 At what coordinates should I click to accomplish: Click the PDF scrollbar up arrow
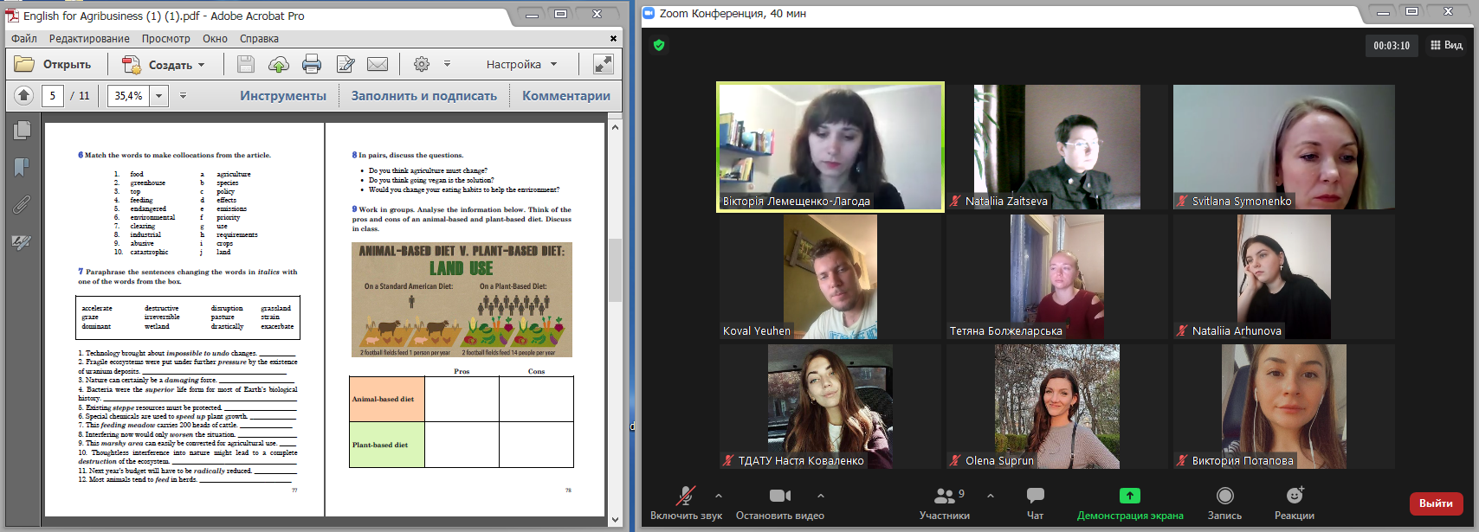point(616,127)
